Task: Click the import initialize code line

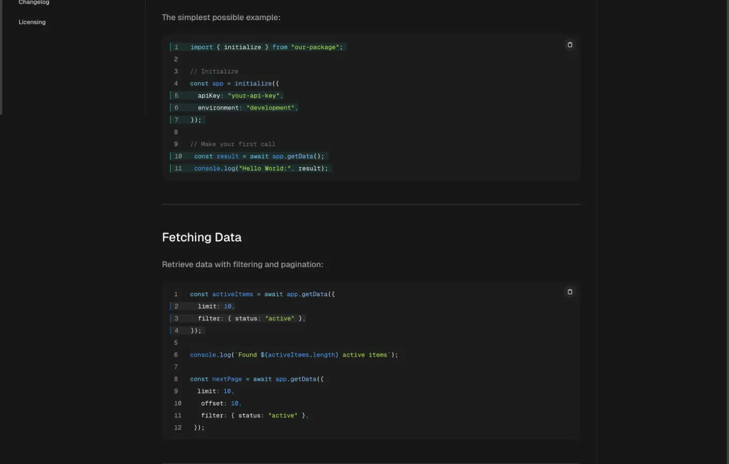Action: click(266, 47)
